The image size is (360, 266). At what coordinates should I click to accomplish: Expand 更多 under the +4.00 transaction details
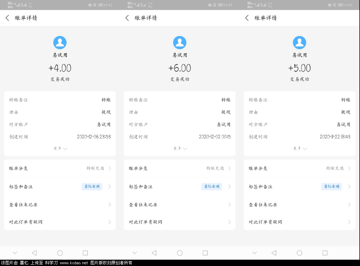[x=59, y=148]
